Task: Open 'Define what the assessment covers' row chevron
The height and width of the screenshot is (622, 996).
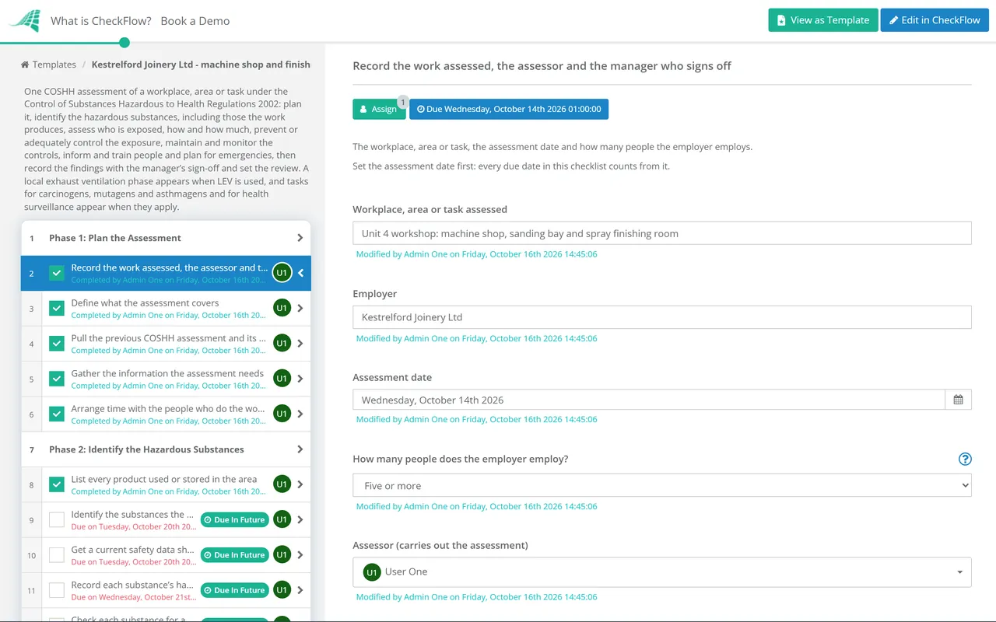Action: [300, 308]
